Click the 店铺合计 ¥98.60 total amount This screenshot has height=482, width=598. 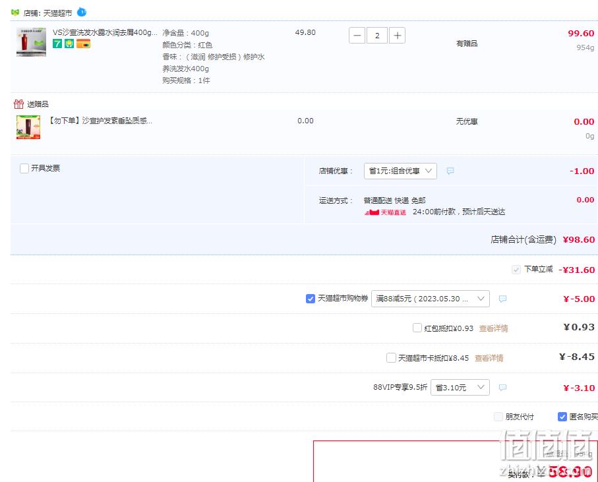tap(578, 239)
